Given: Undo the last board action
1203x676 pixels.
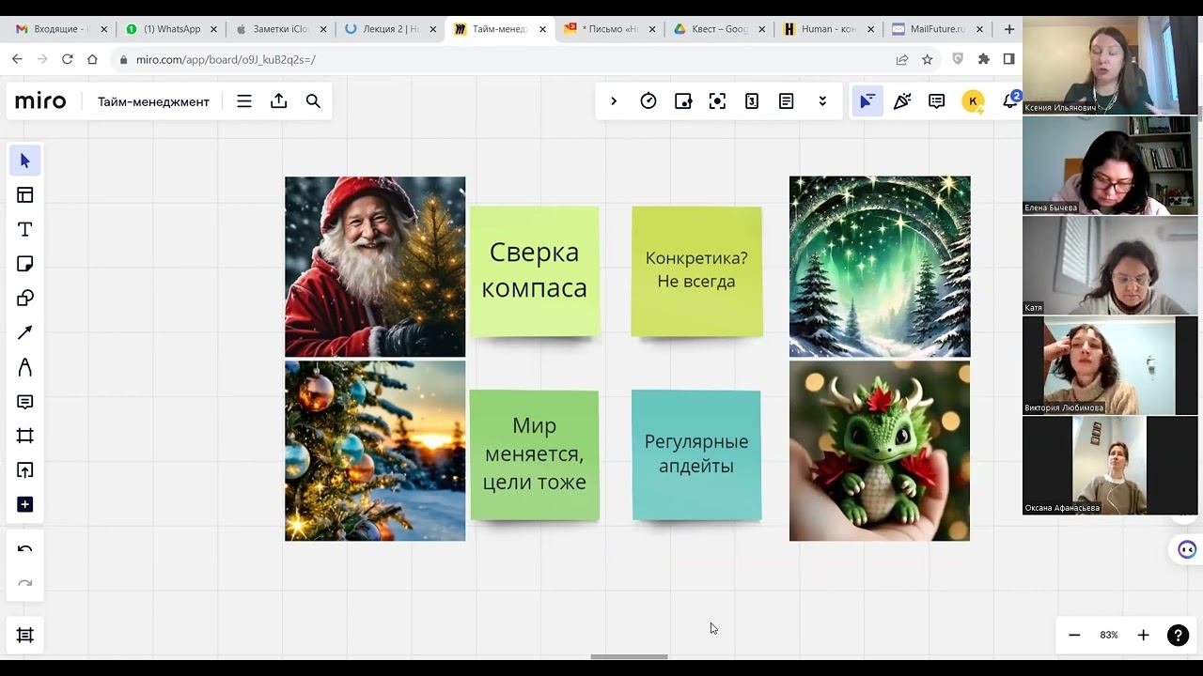Looking at the screenshot, I should pyautogui.click(x=25, y=549).
